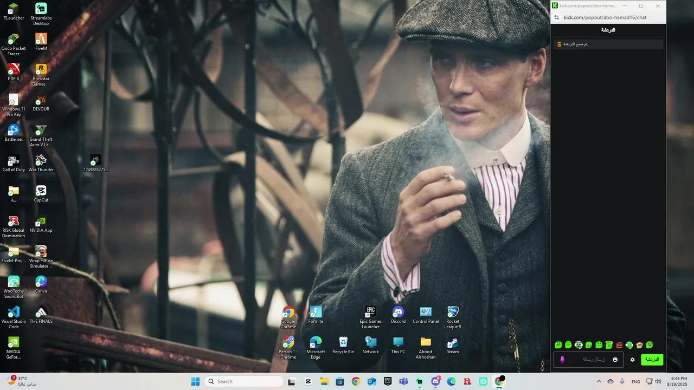Select the Fortnite desktop icon
This screenshot has width=694, height=390.
click(x=316, y=315)
